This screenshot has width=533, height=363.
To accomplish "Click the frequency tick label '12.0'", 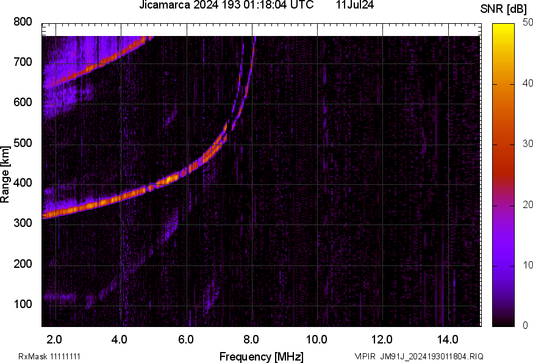I will [382, 339].
